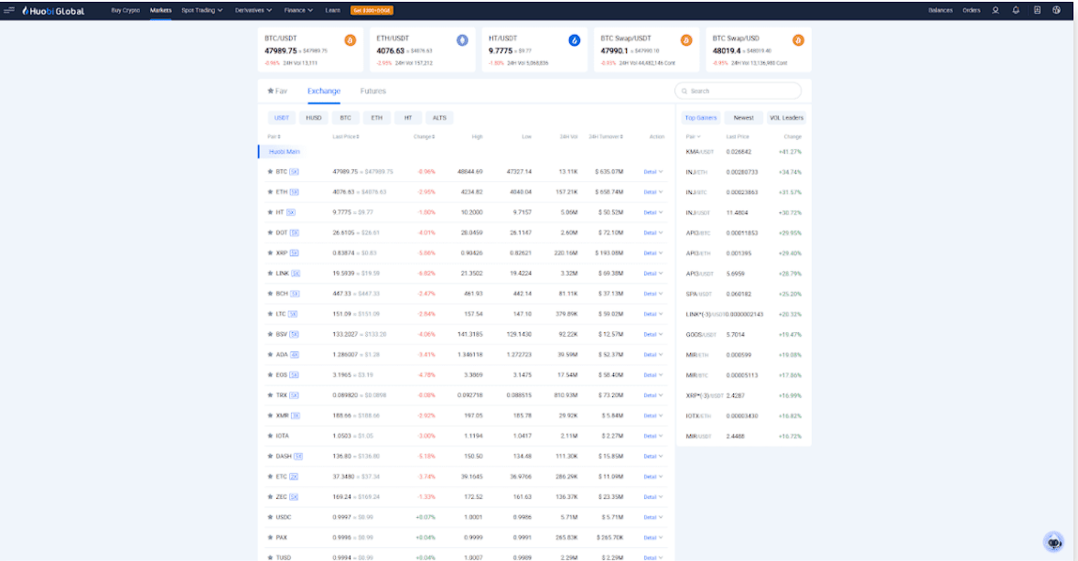The image size is (1078, 561).
Task: Show Detail for the DASH row
Action: click(x=653, y=456)
